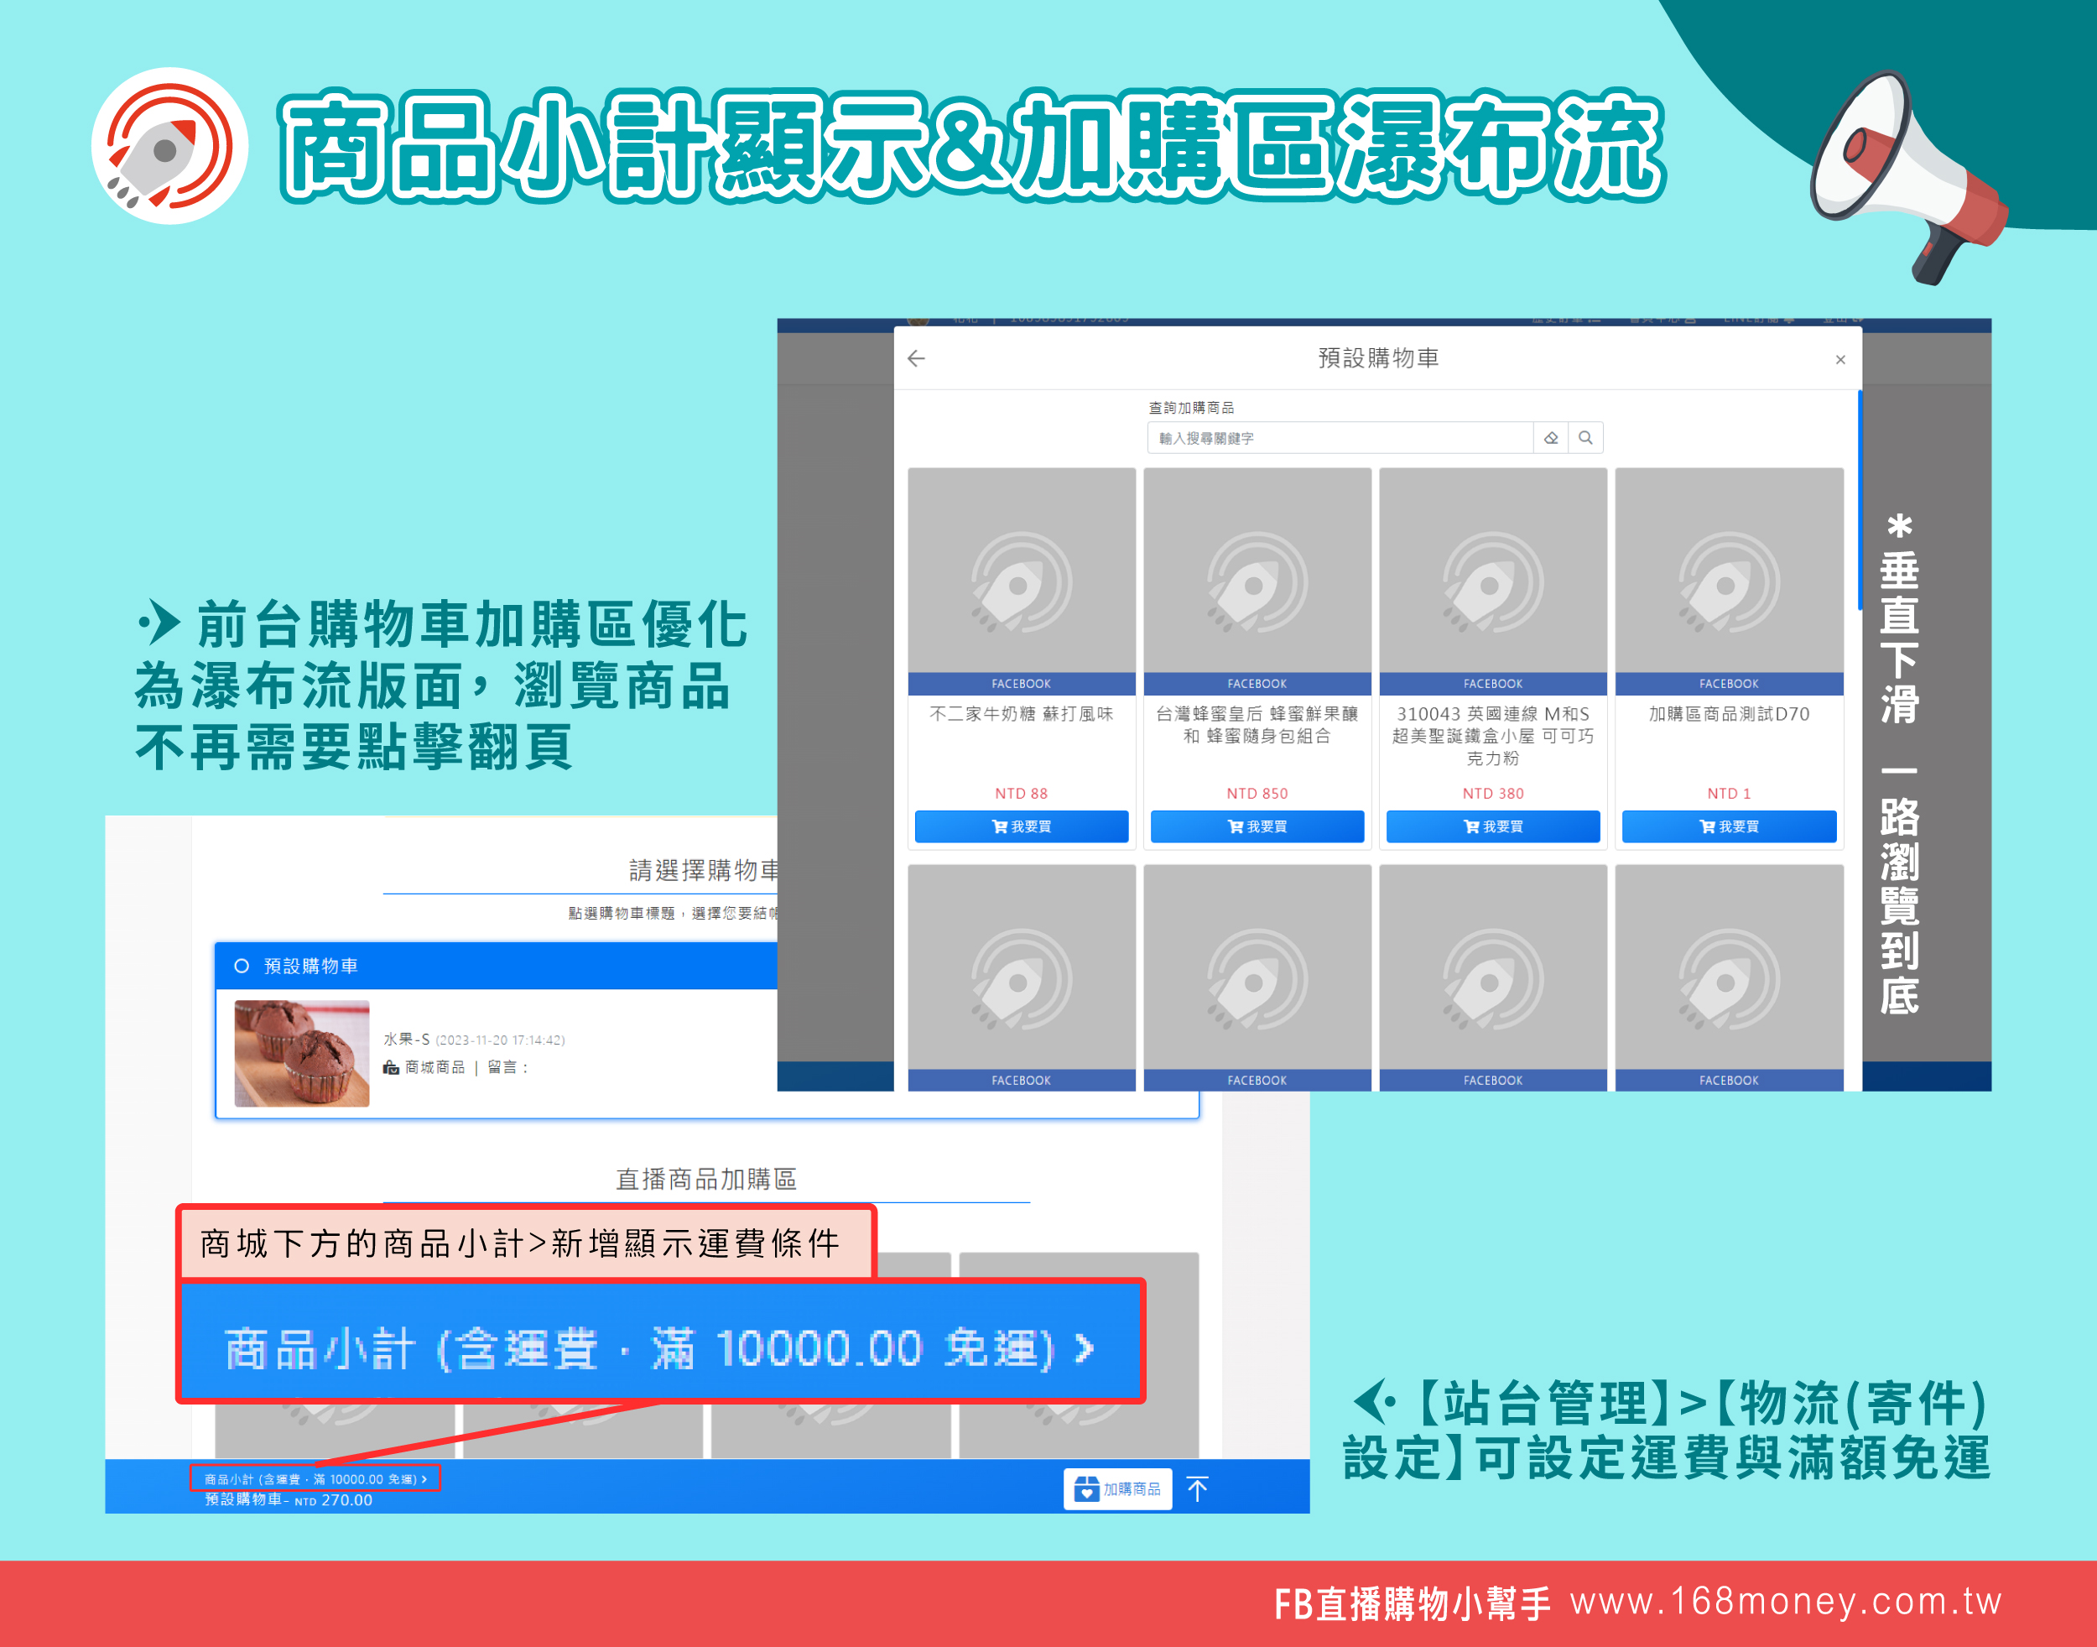The width and height of the screenshot is (2097, 1647).
Task: Click the www.168money.com.tw footer link
Action: (x=1786, y=1602)
